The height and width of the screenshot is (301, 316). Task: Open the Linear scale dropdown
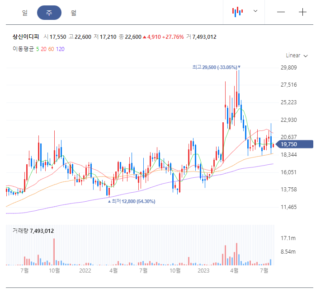pos(297,56)
